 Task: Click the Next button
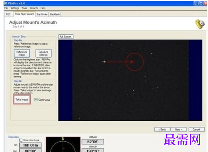click(x=179, y=129)
